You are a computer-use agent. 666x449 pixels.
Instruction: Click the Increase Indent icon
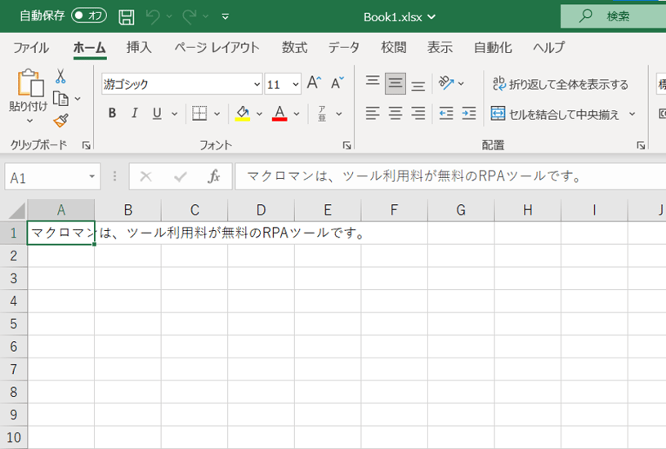[x=469, y=113]
